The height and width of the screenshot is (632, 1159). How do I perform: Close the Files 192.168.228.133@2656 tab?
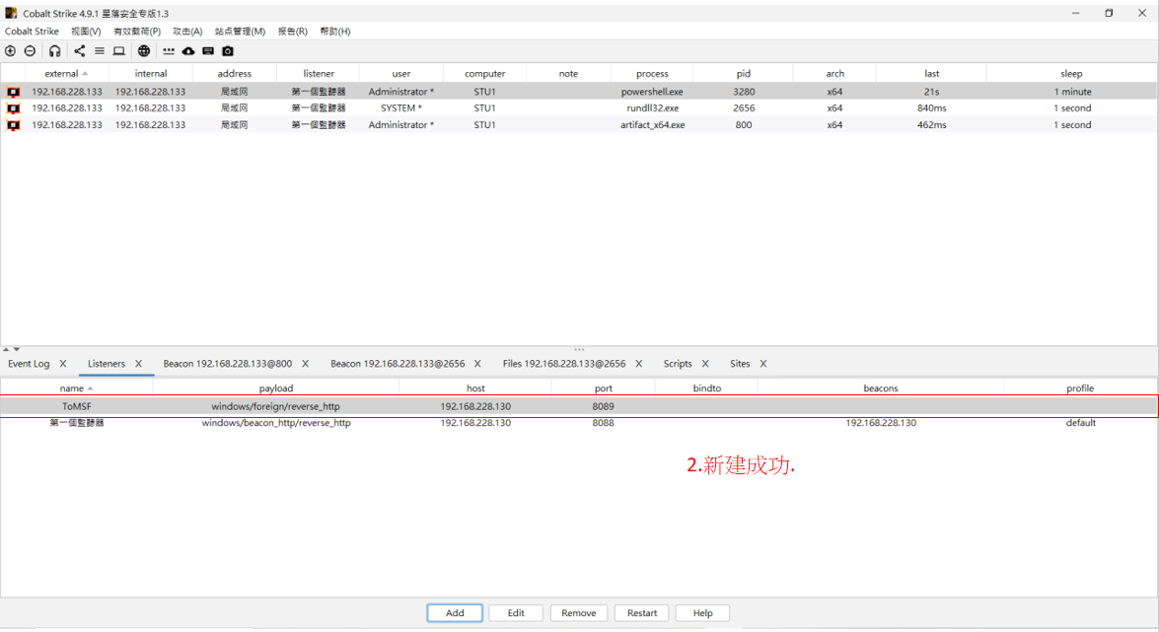638,364
